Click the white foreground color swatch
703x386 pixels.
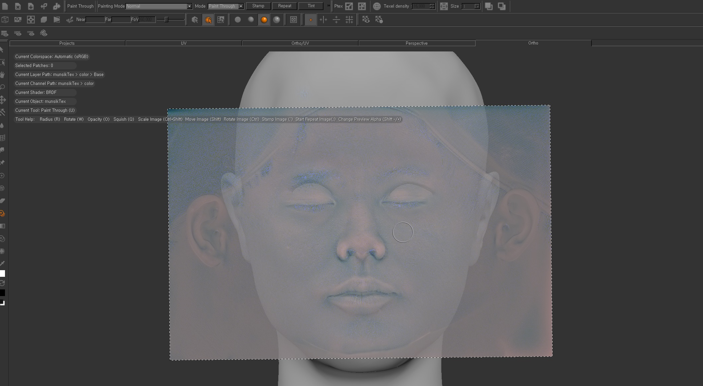click(x=2, y=273)
